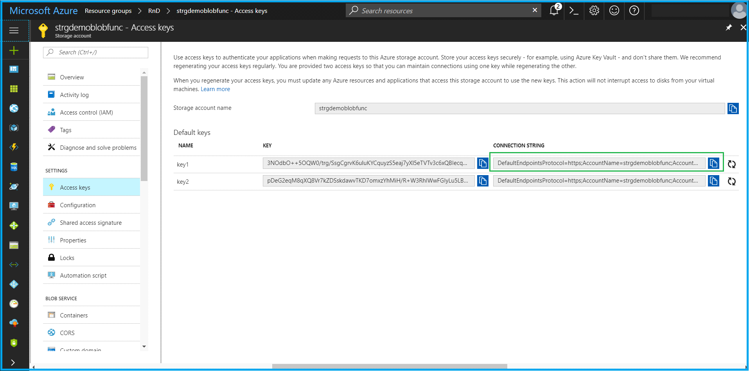Open the Advisor cloud icon
The image size is (749, 371).
pyautogui.click(x=14, y=323)
